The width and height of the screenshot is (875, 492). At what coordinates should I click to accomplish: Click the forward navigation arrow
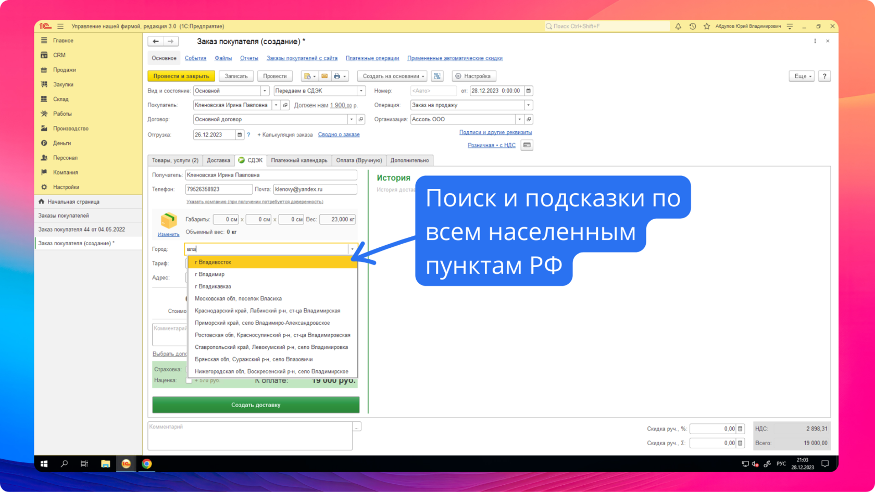pos(170,41)
